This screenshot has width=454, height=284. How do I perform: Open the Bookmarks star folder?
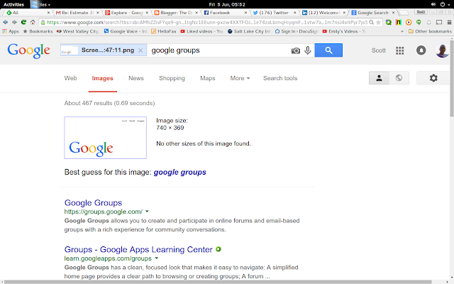pos(38,31)
